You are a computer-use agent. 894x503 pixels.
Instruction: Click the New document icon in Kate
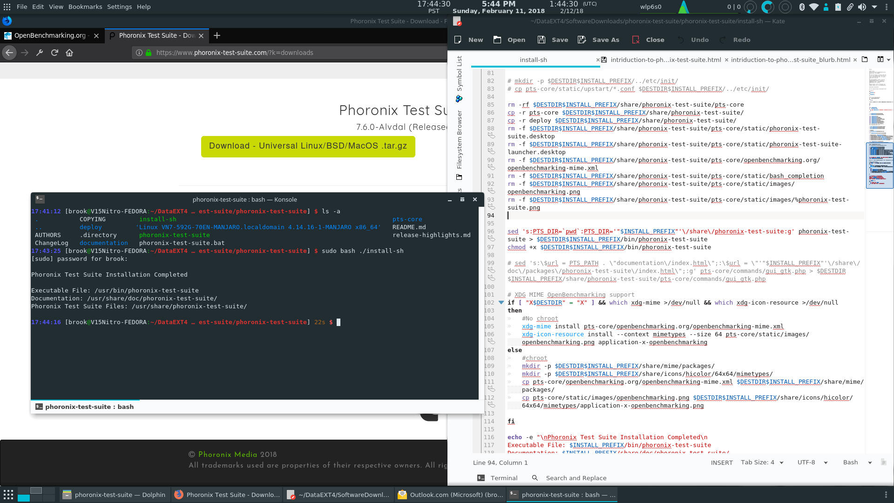coord(458,40)
